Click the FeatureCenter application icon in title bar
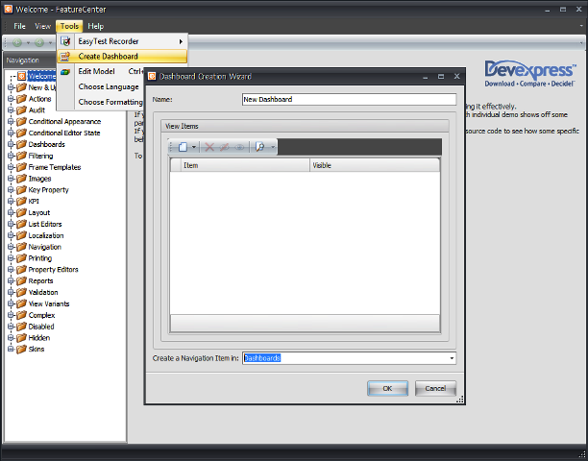Screen dimensions: 588x461 point(9,9)
